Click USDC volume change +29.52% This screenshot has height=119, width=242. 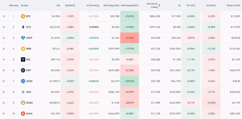pyautogui.click(x=129, y=81)
